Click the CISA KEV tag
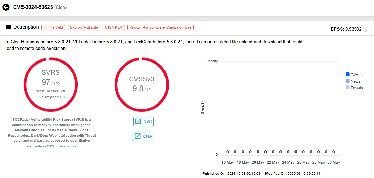 coord(114,27)
